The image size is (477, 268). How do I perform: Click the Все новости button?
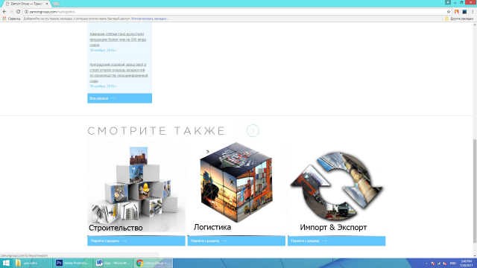[119, 98]
